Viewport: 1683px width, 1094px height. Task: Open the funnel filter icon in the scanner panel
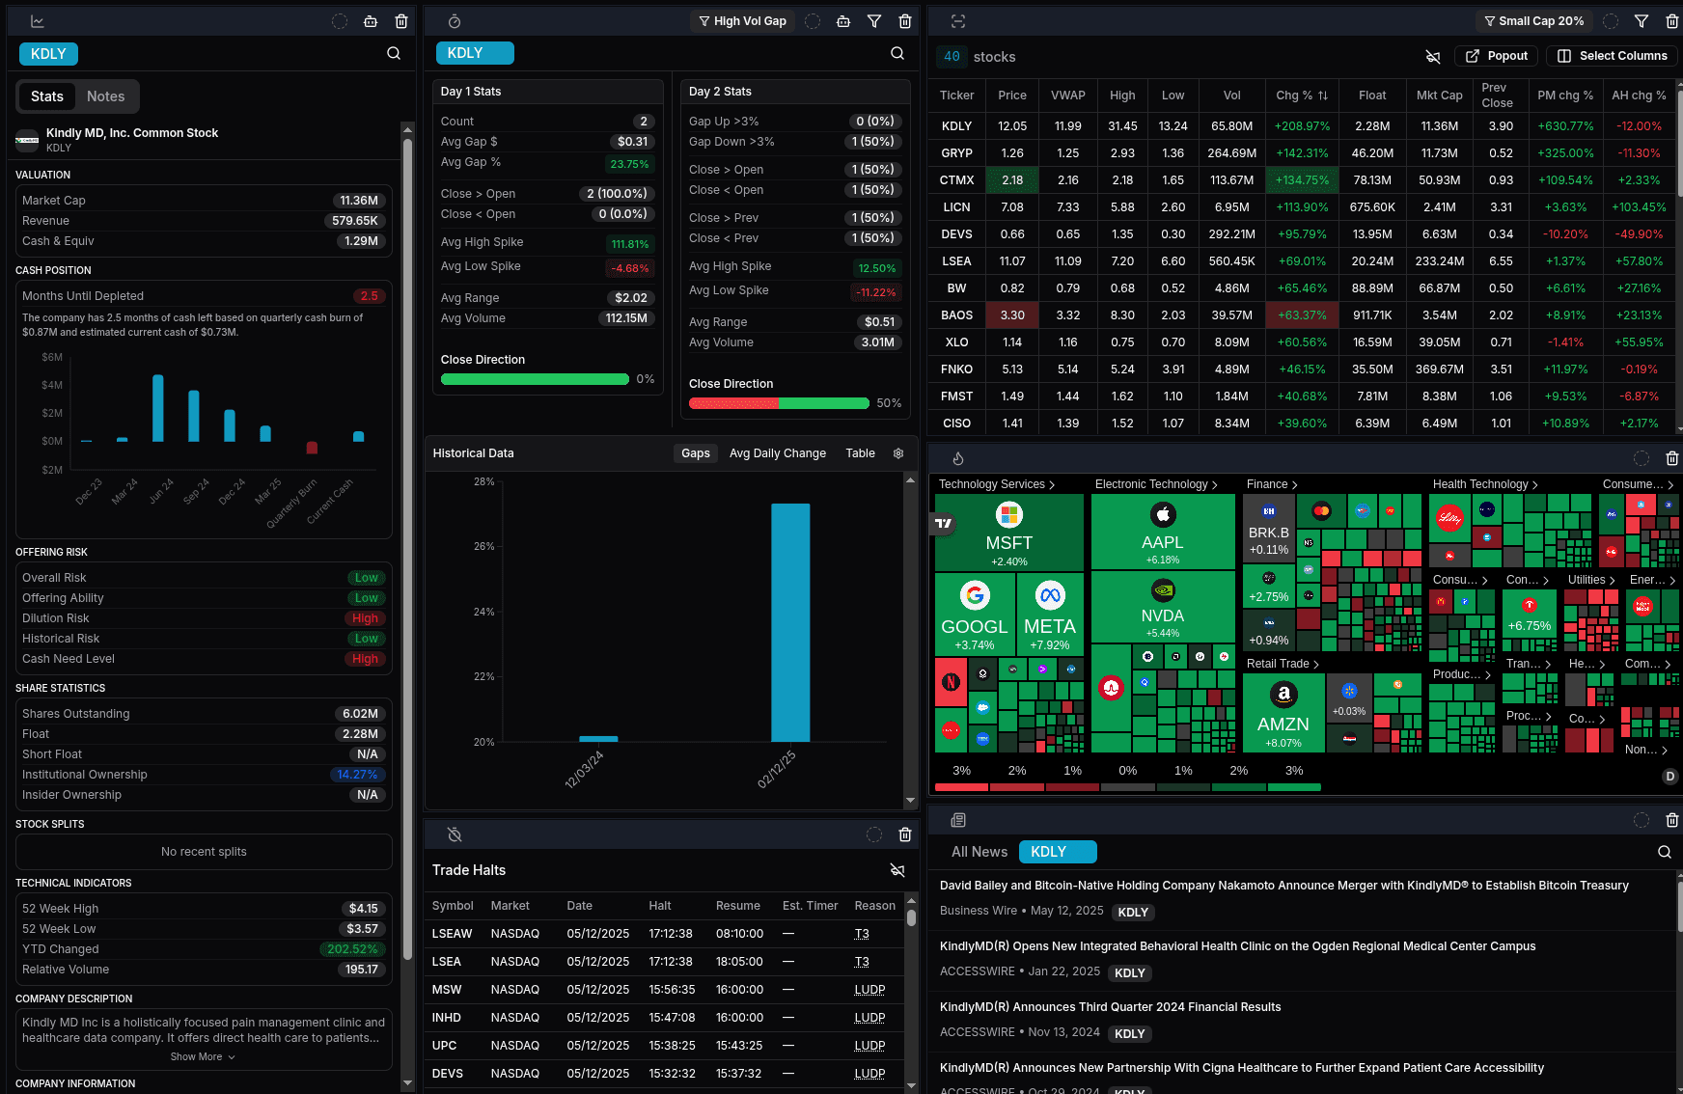pyautogui.click(x=1642, y=21)
